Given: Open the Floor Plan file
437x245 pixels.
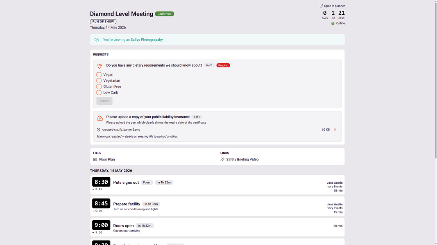Looking at the screenshot, I should click(x=107, y=159).
